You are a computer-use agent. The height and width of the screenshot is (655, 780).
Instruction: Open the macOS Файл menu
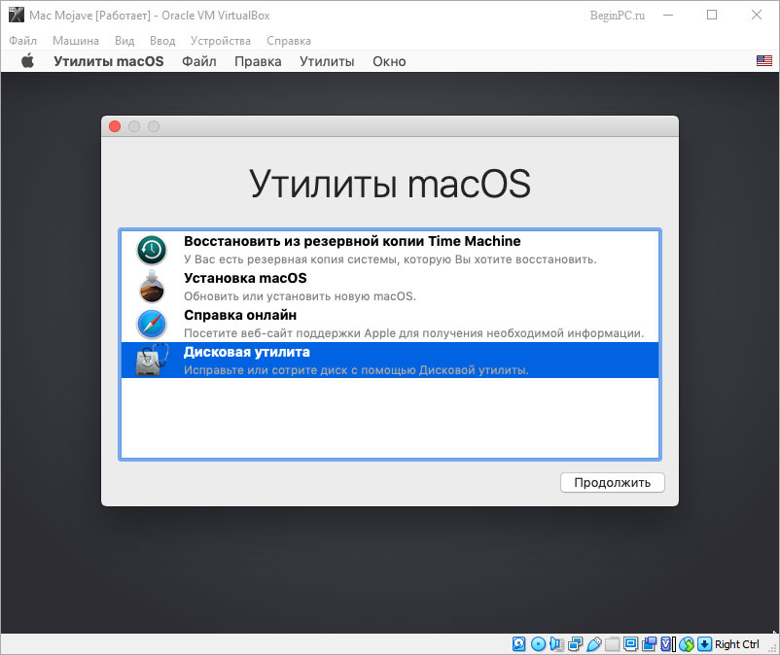[x=199, y=61]
